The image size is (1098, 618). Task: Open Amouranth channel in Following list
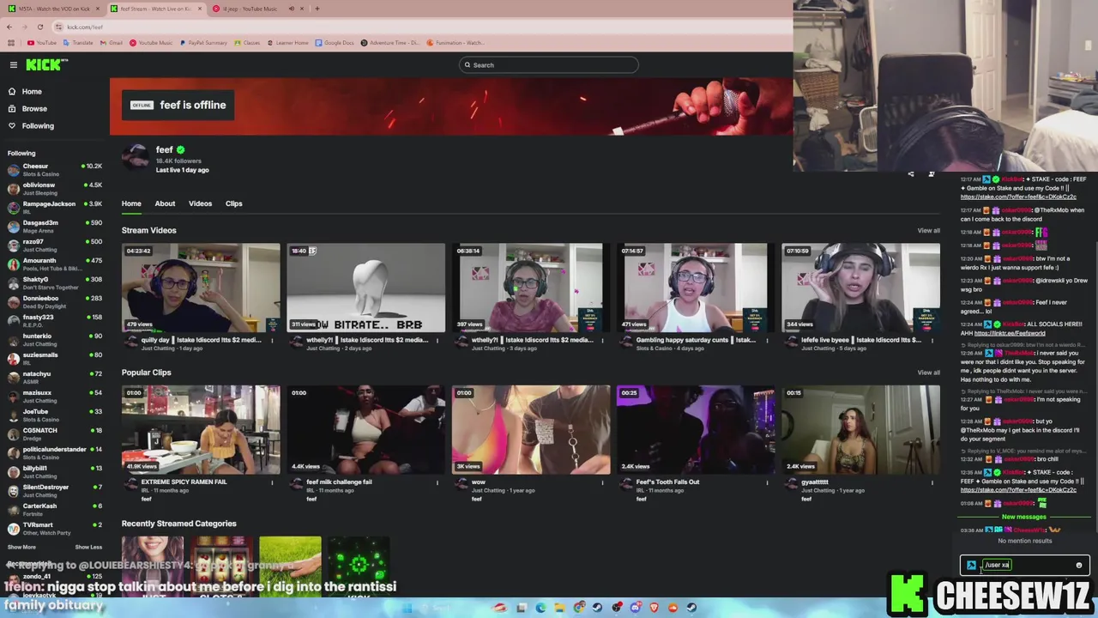tap(53, 264)
